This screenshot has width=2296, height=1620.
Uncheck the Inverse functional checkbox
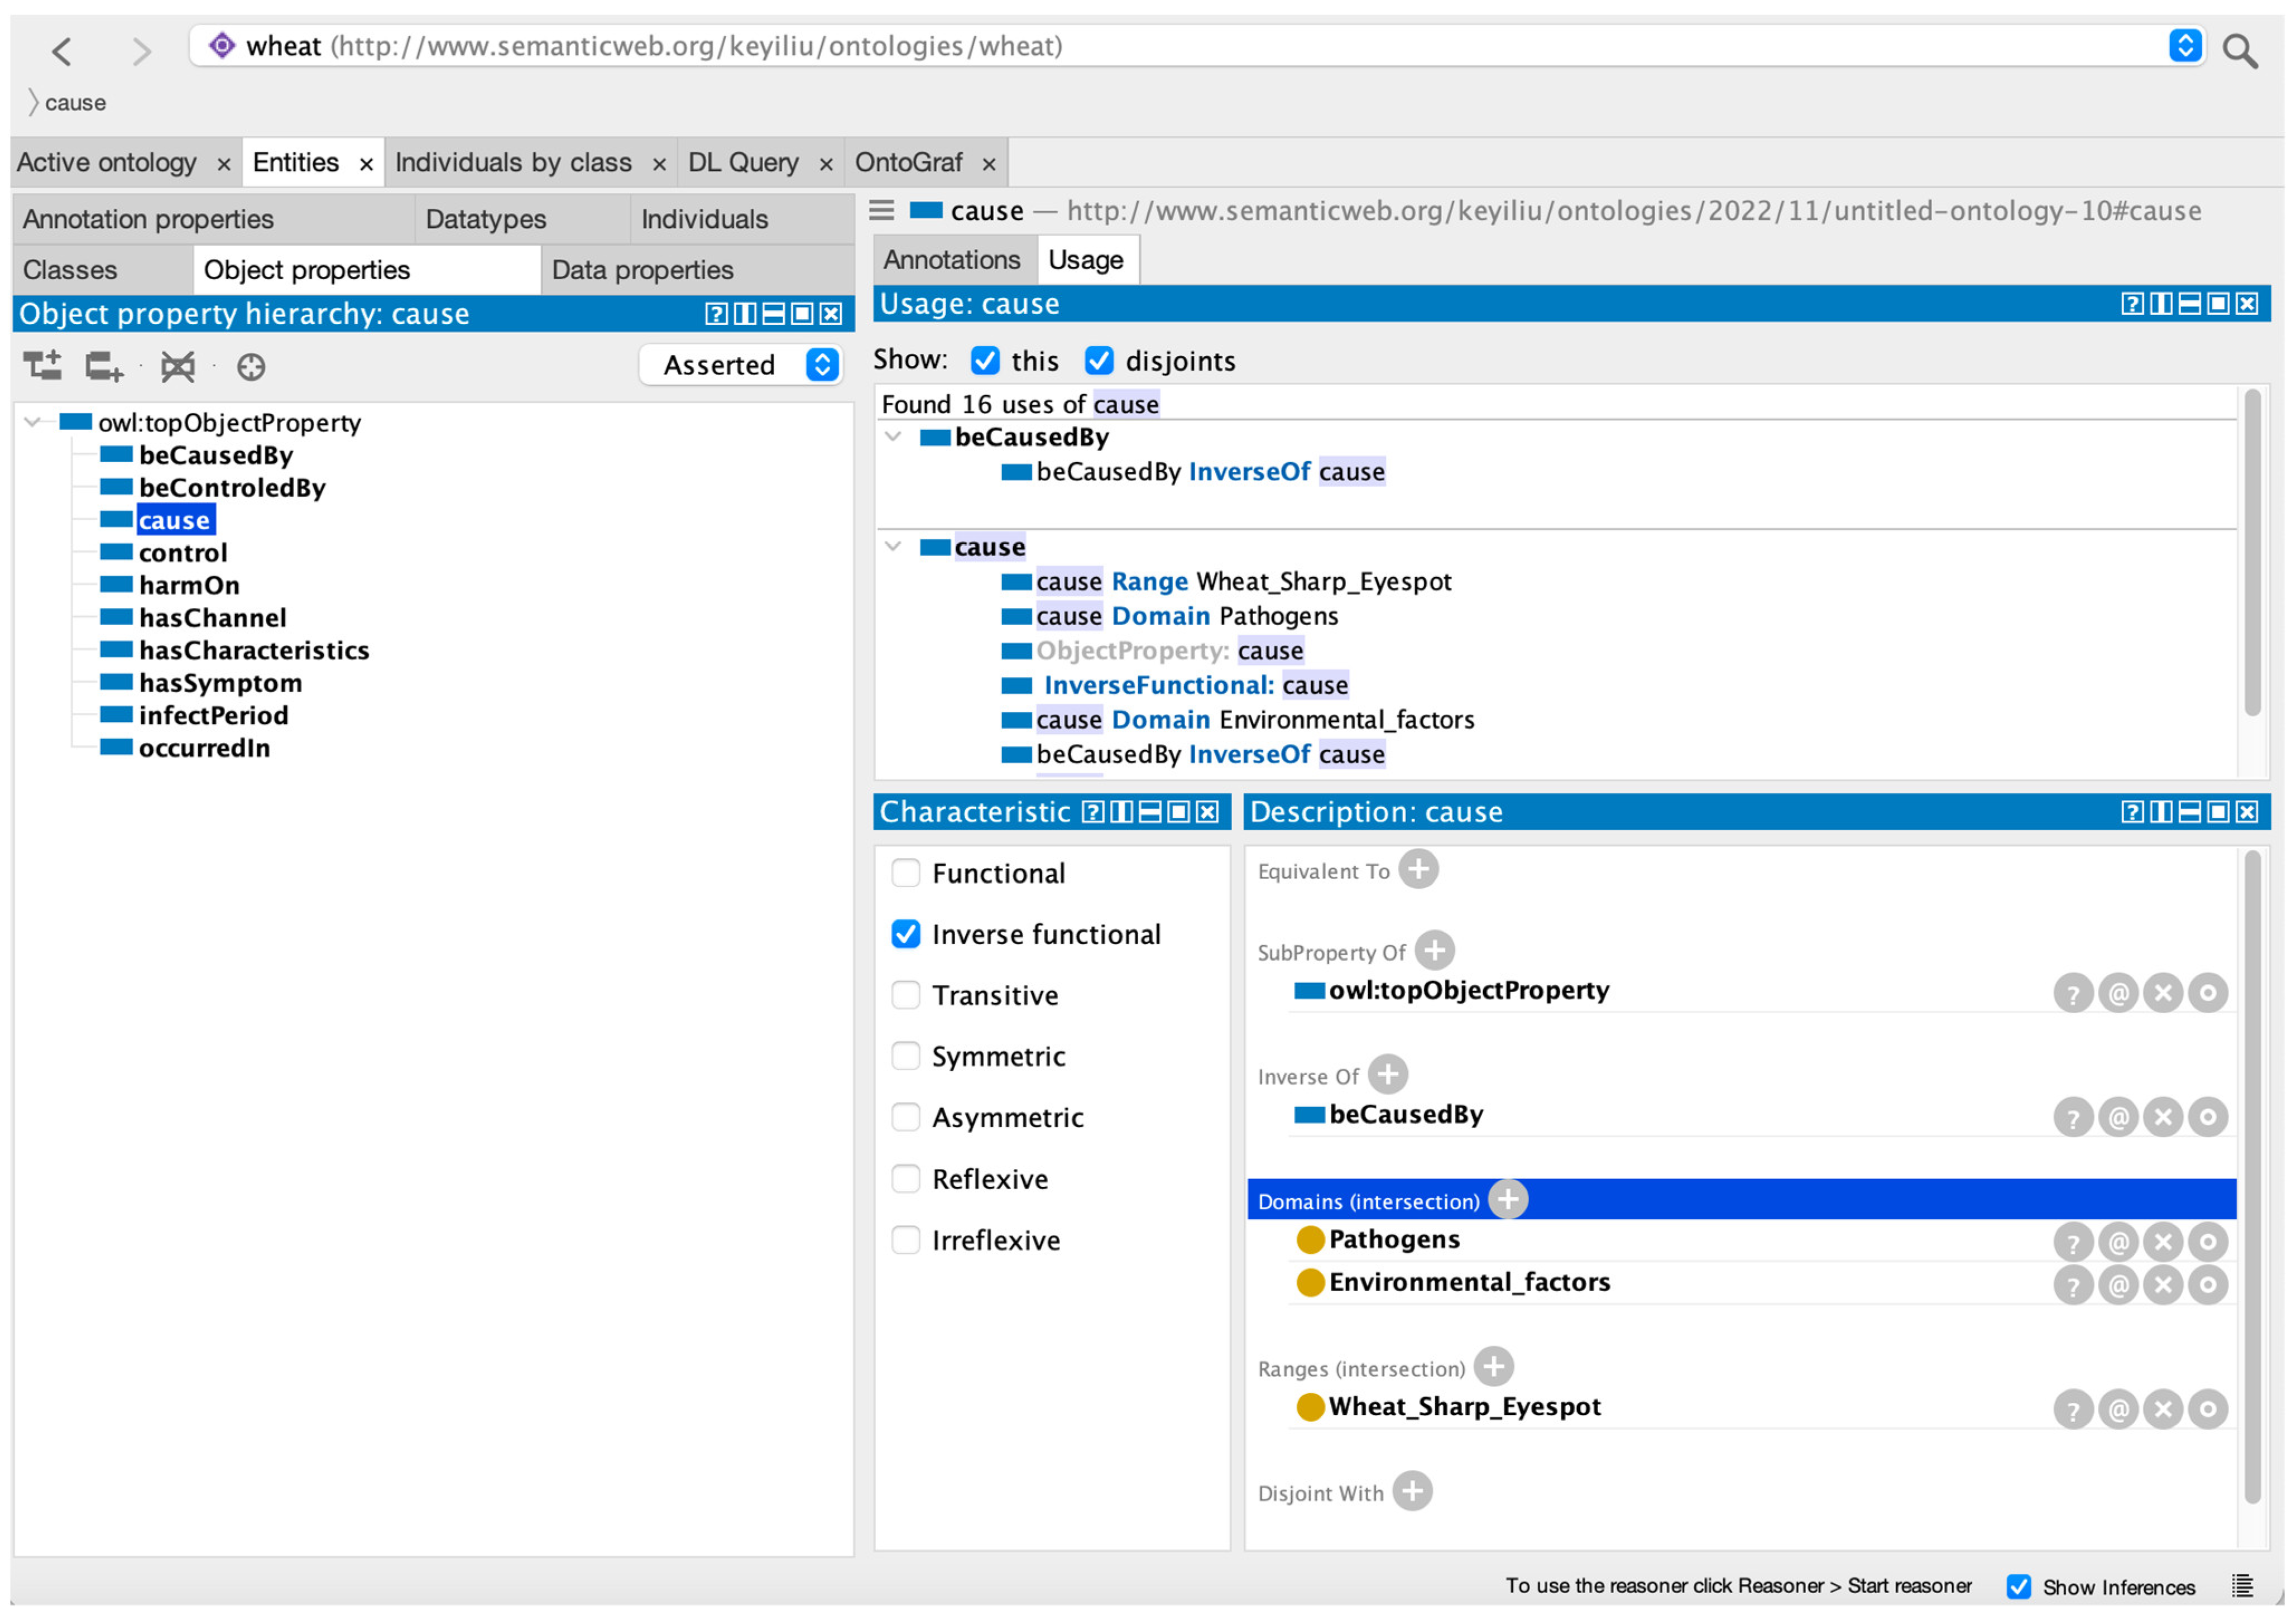point(906,934)
